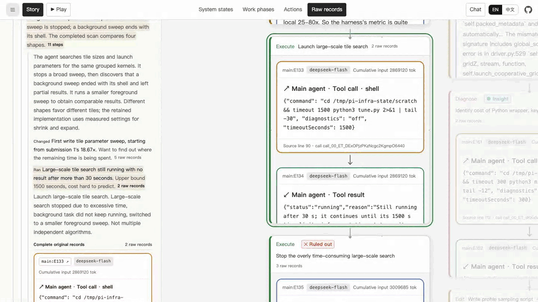Open the System states tab

click(215, 10)
